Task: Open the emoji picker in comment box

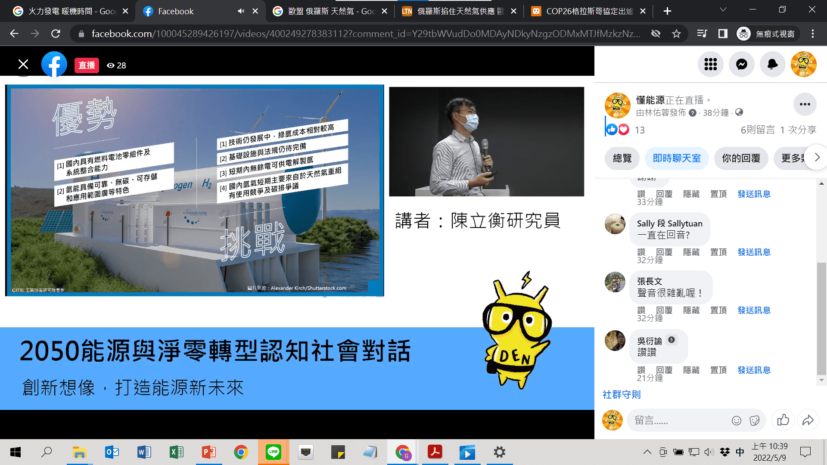Action: (737, 421)
